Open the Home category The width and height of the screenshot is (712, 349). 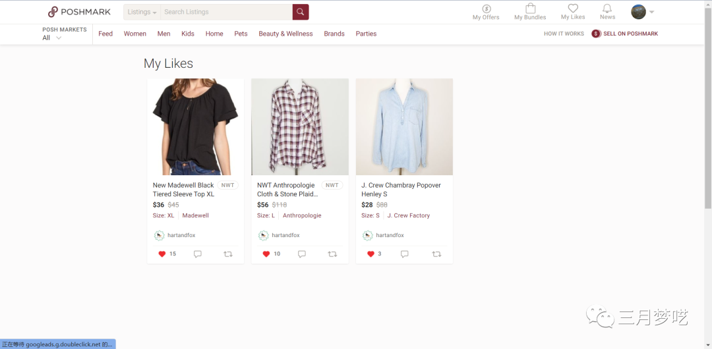pos(214,34)
